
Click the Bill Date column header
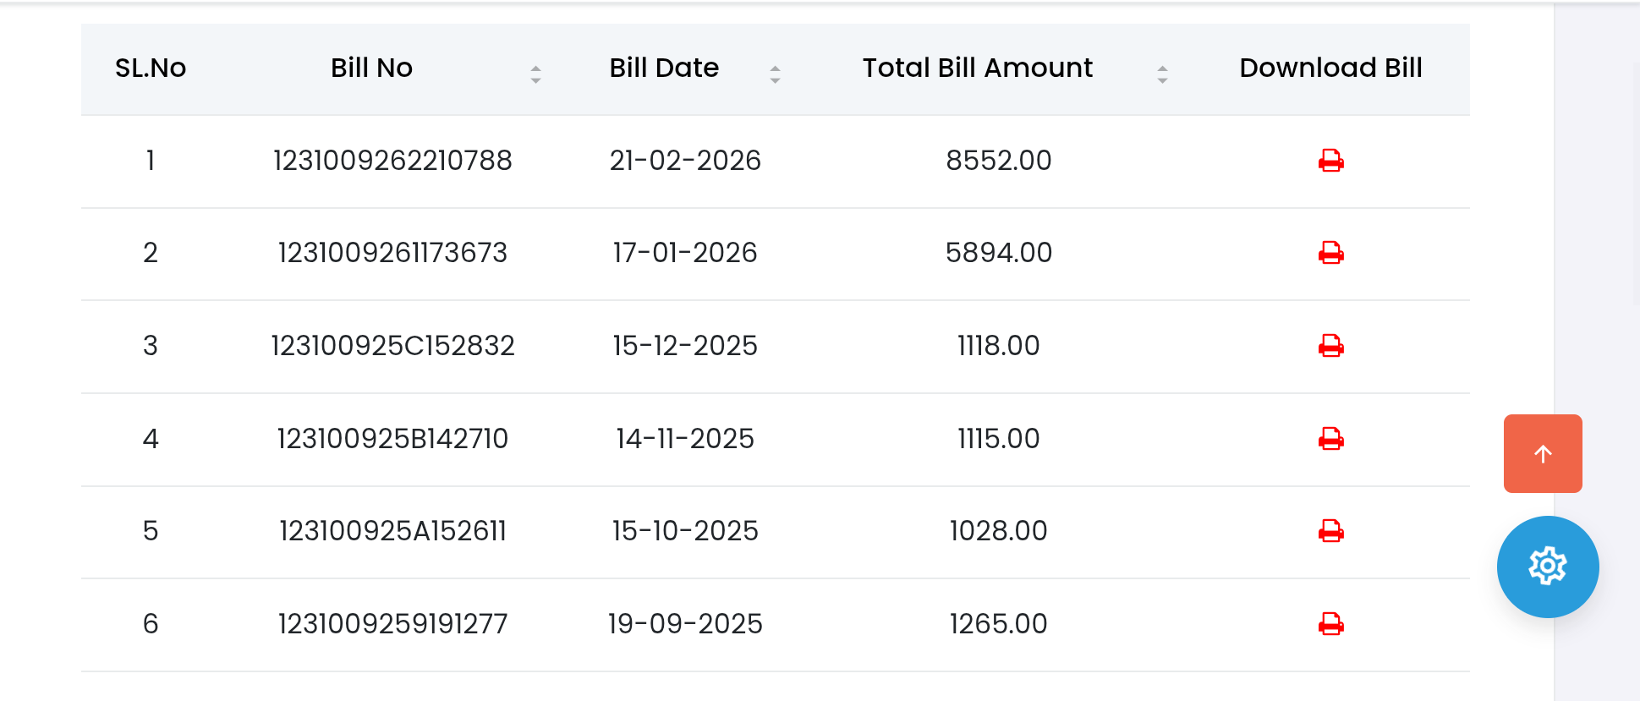pos(664,68)
